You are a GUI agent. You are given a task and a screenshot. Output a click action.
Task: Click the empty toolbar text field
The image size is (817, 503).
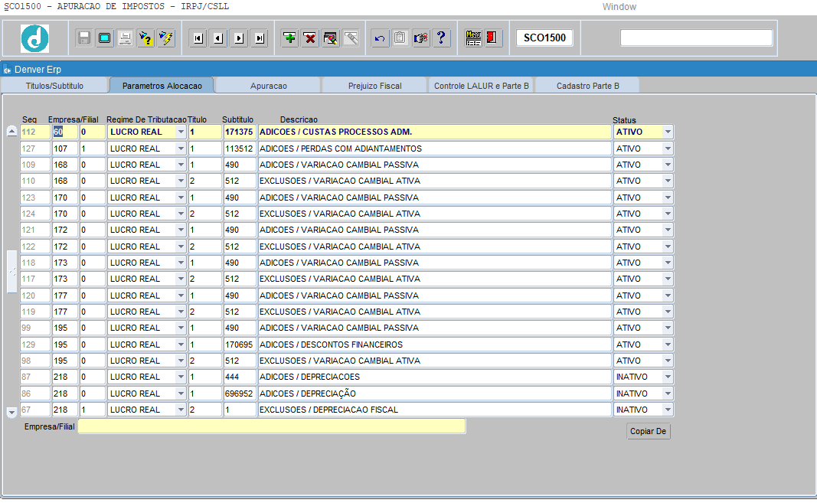point(696,38)
